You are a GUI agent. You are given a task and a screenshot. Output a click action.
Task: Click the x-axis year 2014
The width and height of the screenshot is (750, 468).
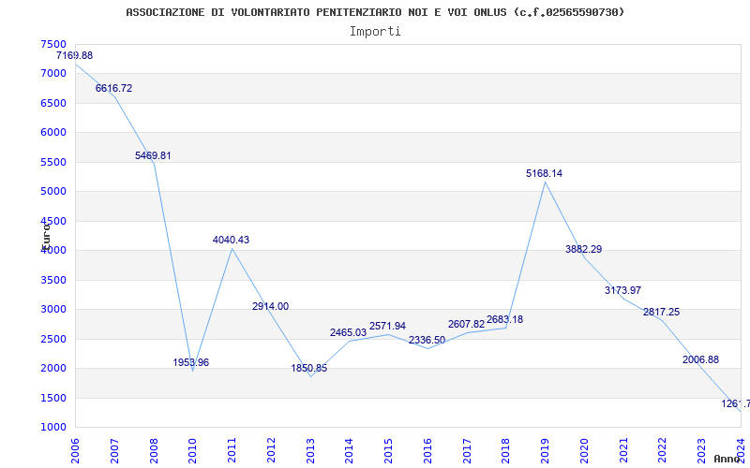coord(349,451)
